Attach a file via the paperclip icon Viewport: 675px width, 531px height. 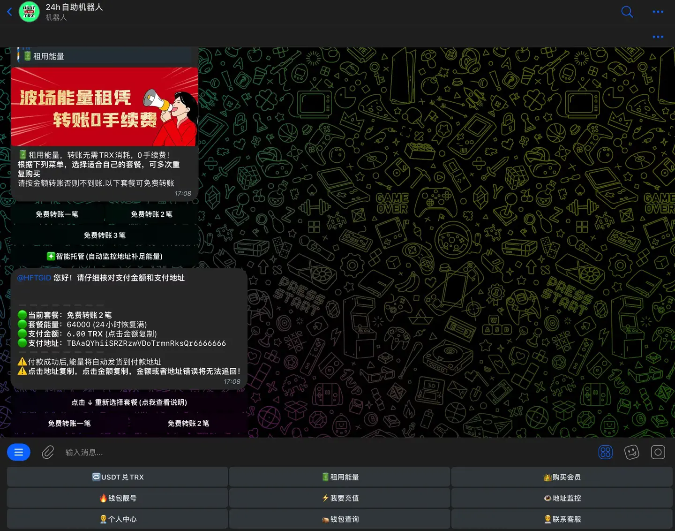pyautogui.click(x=48, y=452)
